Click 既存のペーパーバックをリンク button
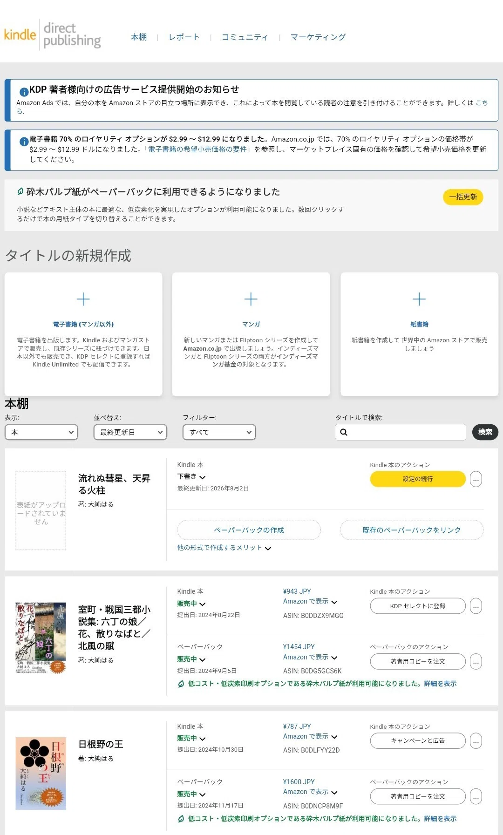Screen dimensions: 503x835 pyautogui.click(x=412, y=530)
